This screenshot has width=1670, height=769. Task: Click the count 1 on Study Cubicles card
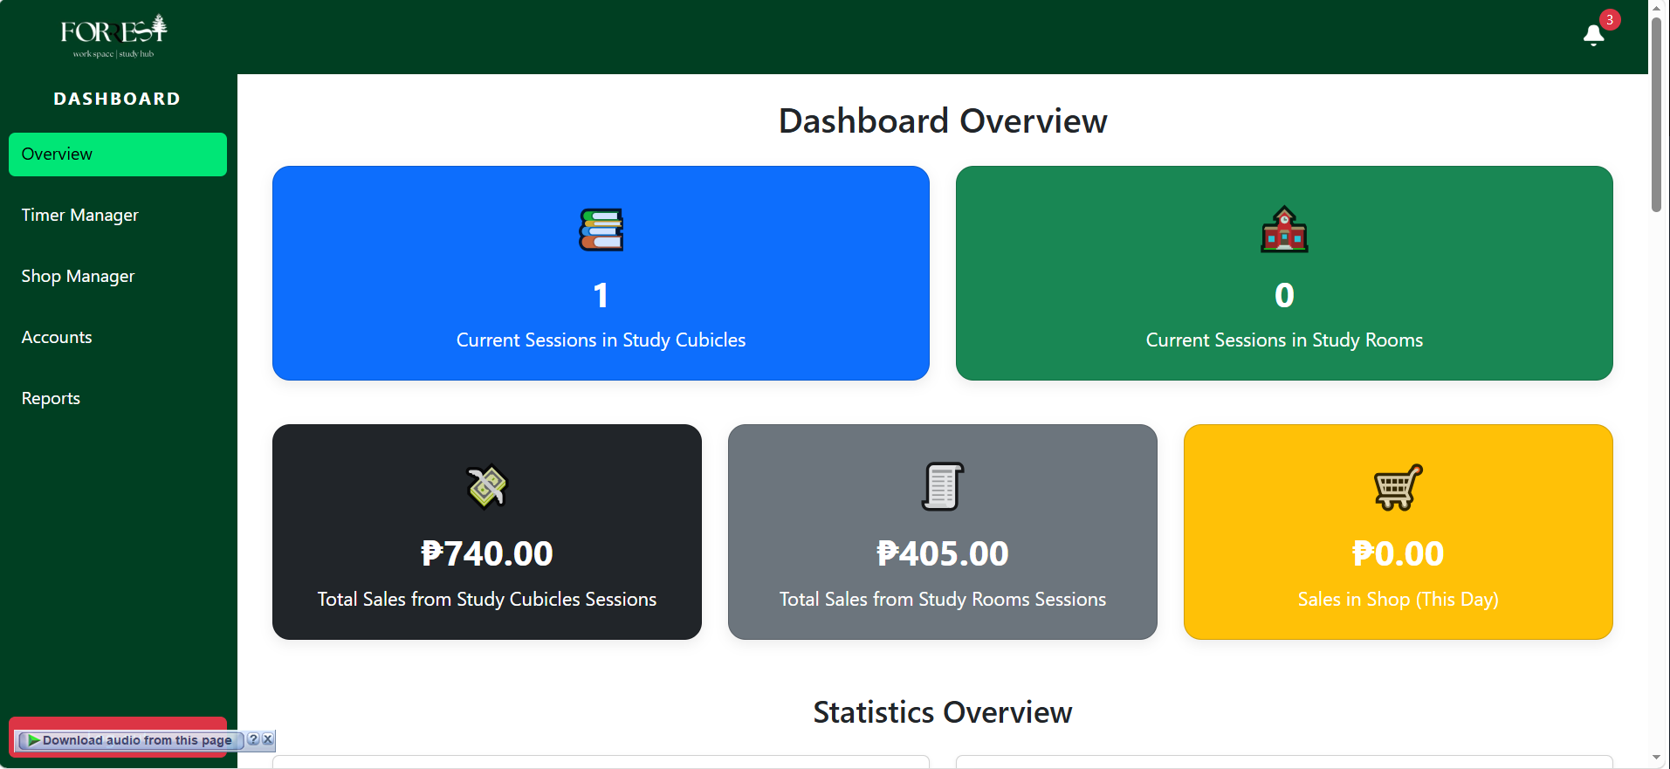point(601,295)
